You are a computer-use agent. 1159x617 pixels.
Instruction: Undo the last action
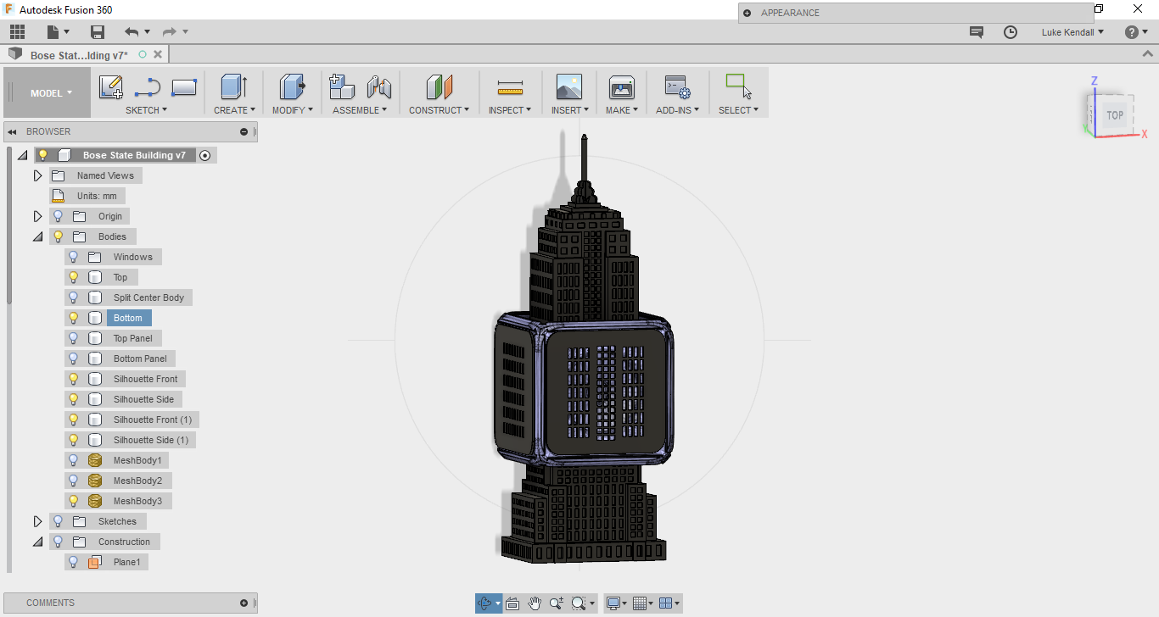click(132, 32)
